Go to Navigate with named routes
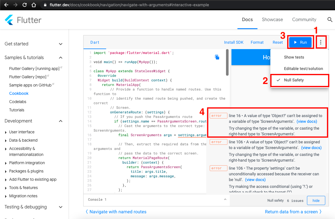 click(116, 212)
